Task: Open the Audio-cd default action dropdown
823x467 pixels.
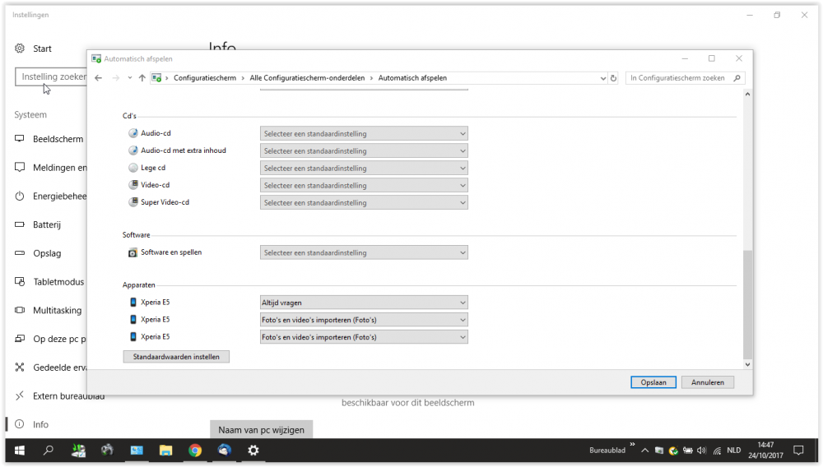Action: [x=364, y=133]
